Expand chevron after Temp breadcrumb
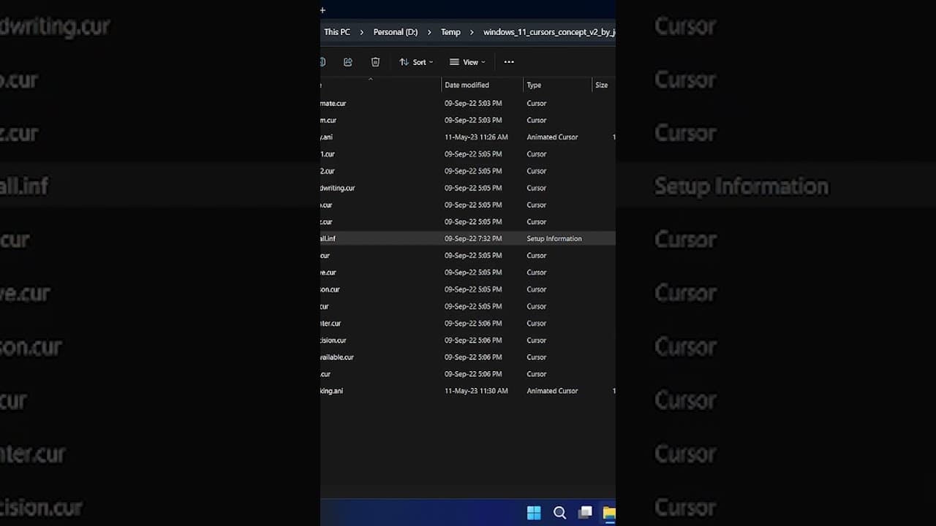Screen dimensions: 936x526 pos(472,32)
